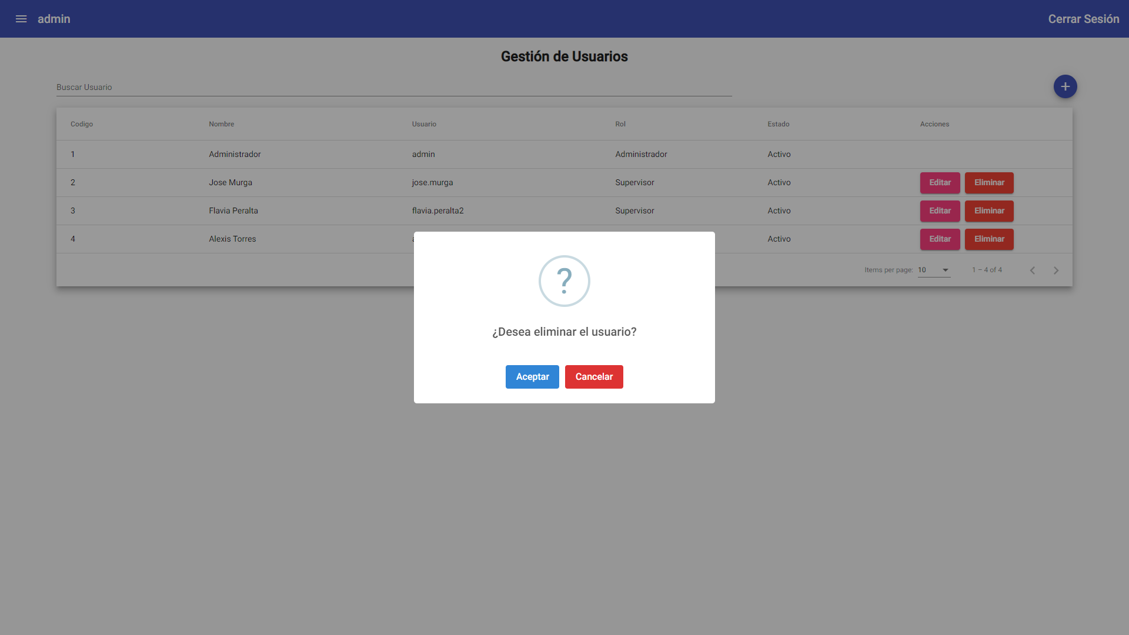Click the Editar button for Alexis Torres
Image resolution: width=1129 pixels, height=635 pixels.
(940, 239)
